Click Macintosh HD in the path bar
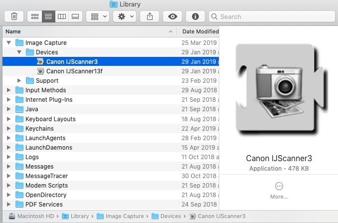The height and width of the screenshot is (223, 338). (31, 216)
